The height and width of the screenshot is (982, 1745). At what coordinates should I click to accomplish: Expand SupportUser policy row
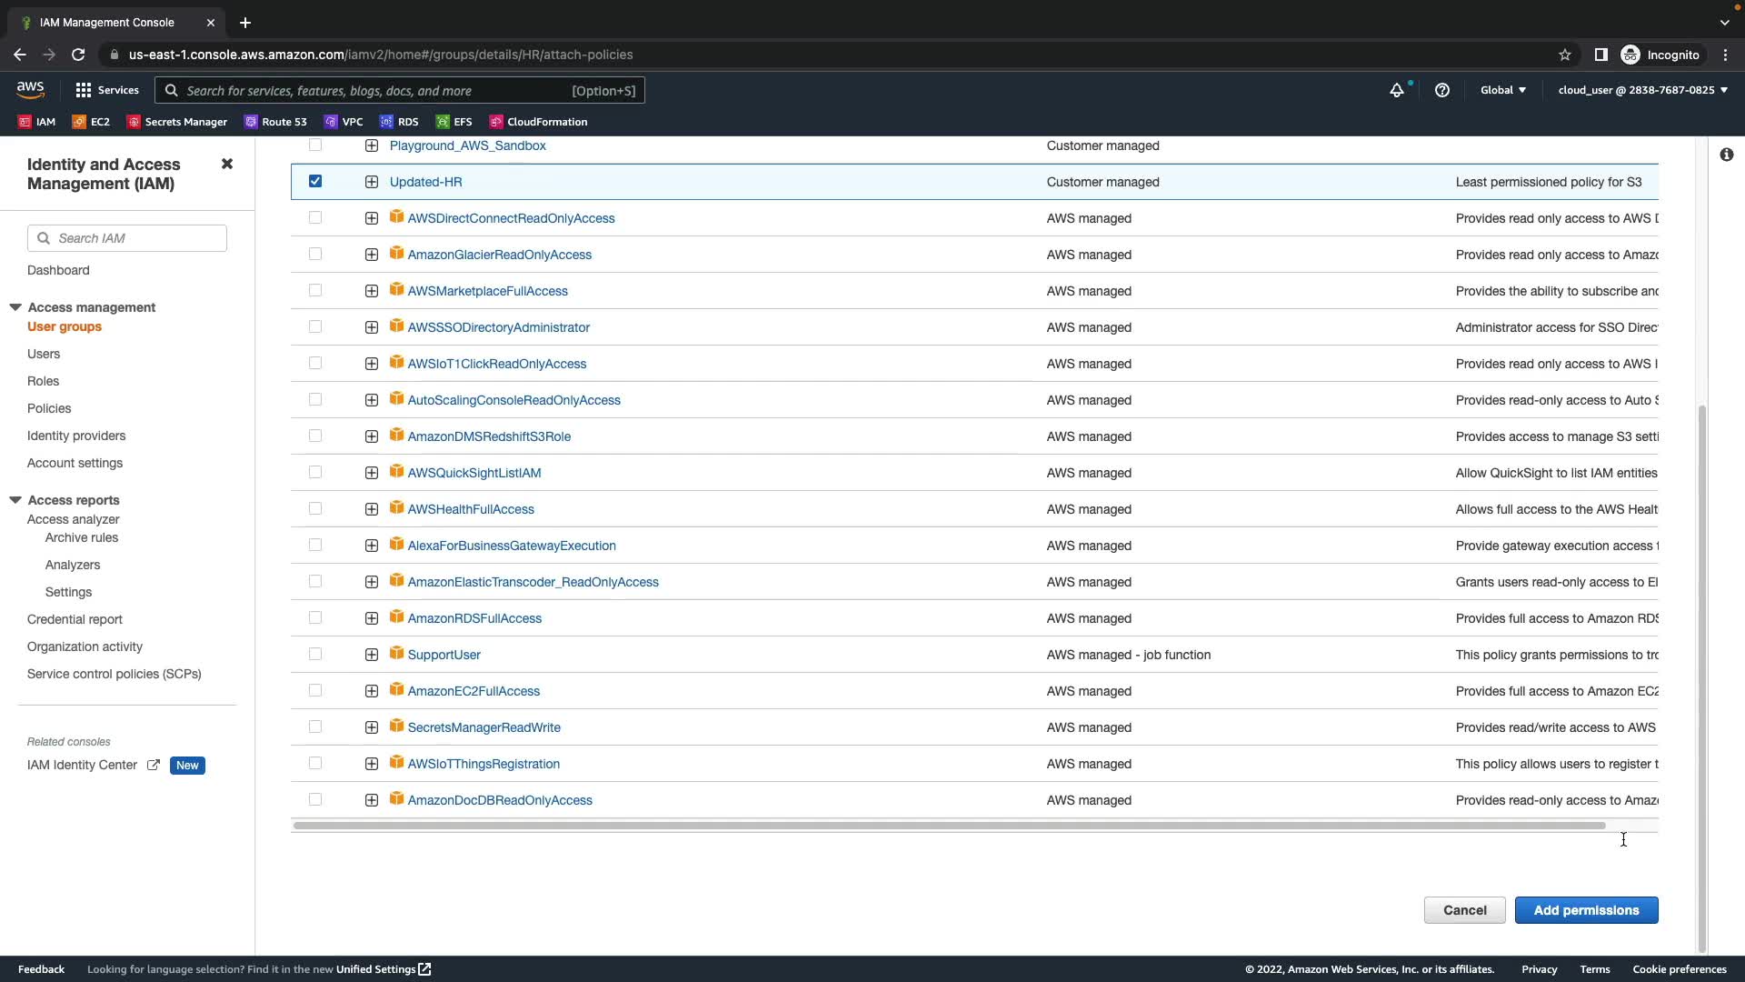372,655
